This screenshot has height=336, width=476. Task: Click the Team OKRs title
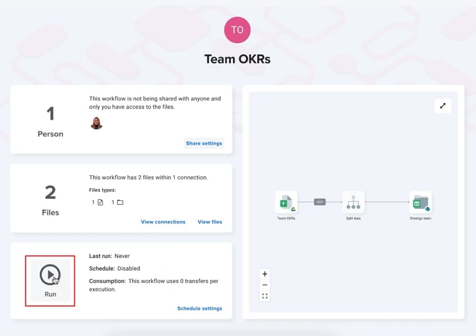pyautogui.click(x=237, y=59)
